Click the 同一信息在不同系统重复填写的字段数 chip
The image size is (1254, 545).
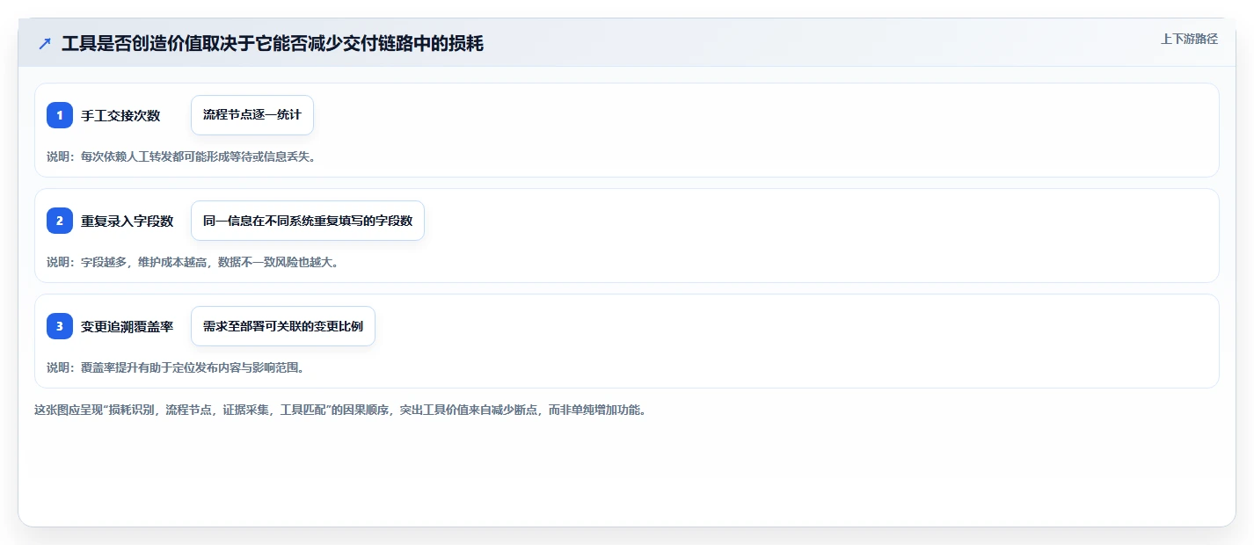click(x=308, y=221)
